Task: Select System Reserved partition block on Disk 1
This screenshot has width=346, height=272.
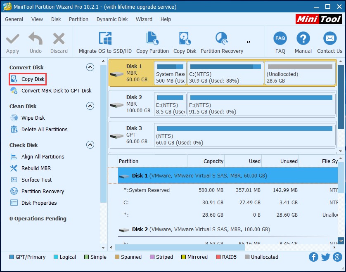Action: point(170,73)
